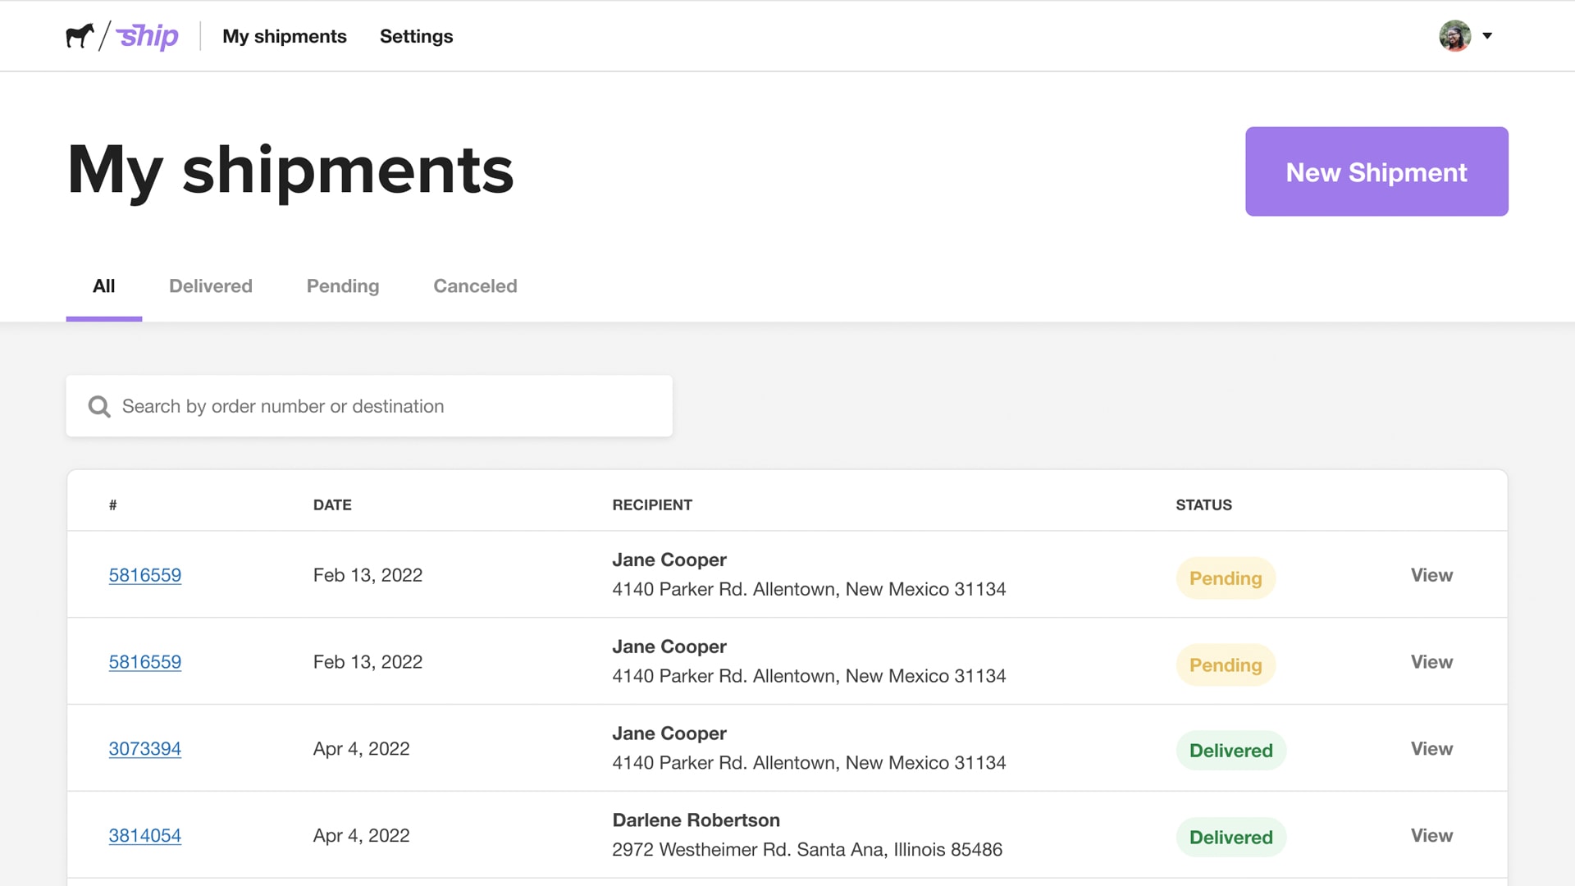Screen dimensions: 1575x886
Task: Switch to the Delivered tab
Action: pyautogui.click(x=211, y=286)
